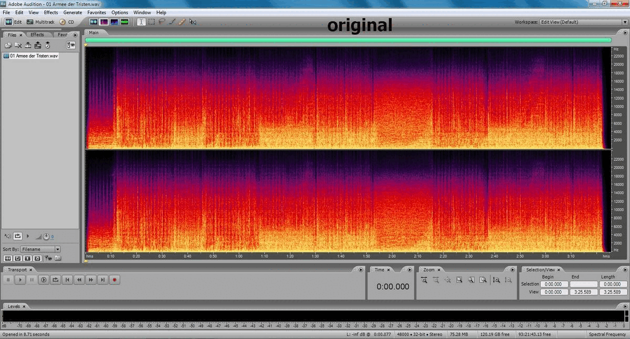The height and width of the screenshot is (339, 630).
Task: Select the Spot Healing Brush tool
Action: [x=182, y=22]
